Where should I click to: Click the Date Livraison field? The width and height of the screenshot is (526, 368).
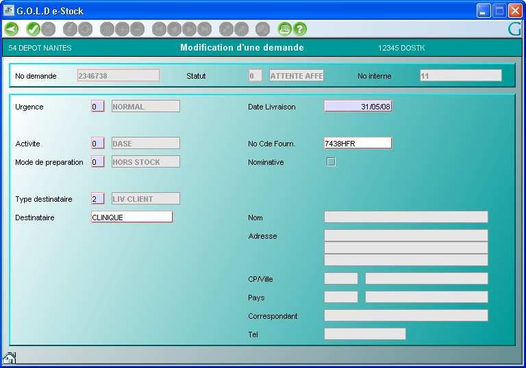[x=358, y=107]
